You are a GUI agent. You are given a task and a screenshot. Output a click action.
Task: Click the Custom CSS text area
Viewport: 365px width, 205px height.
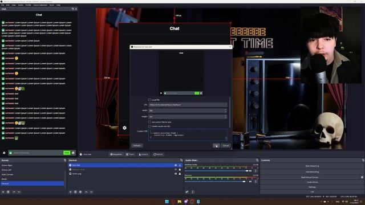pyautogui.click(x=188, y=134)
